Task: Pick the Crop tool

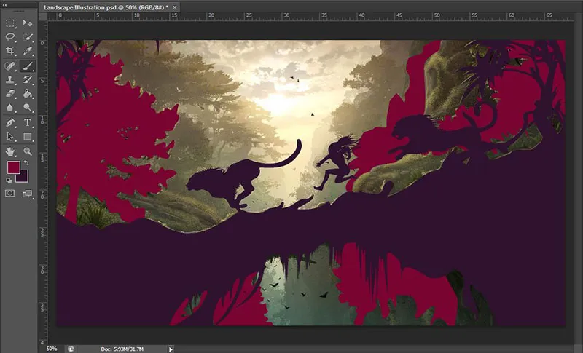Action: click(10, 51)
